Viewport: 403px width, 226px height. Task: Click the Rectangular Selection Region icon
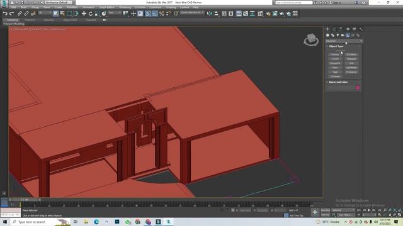click(x=69, y=14)
